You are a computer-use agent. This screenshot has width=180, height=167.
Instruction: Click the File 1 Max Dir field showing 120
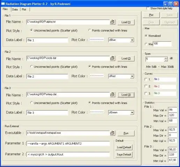(173, 115)
